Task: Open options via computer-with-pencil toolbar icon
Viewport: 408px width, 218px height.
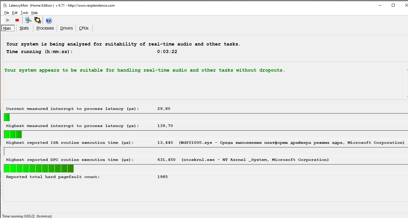Action: coord(28,20)
